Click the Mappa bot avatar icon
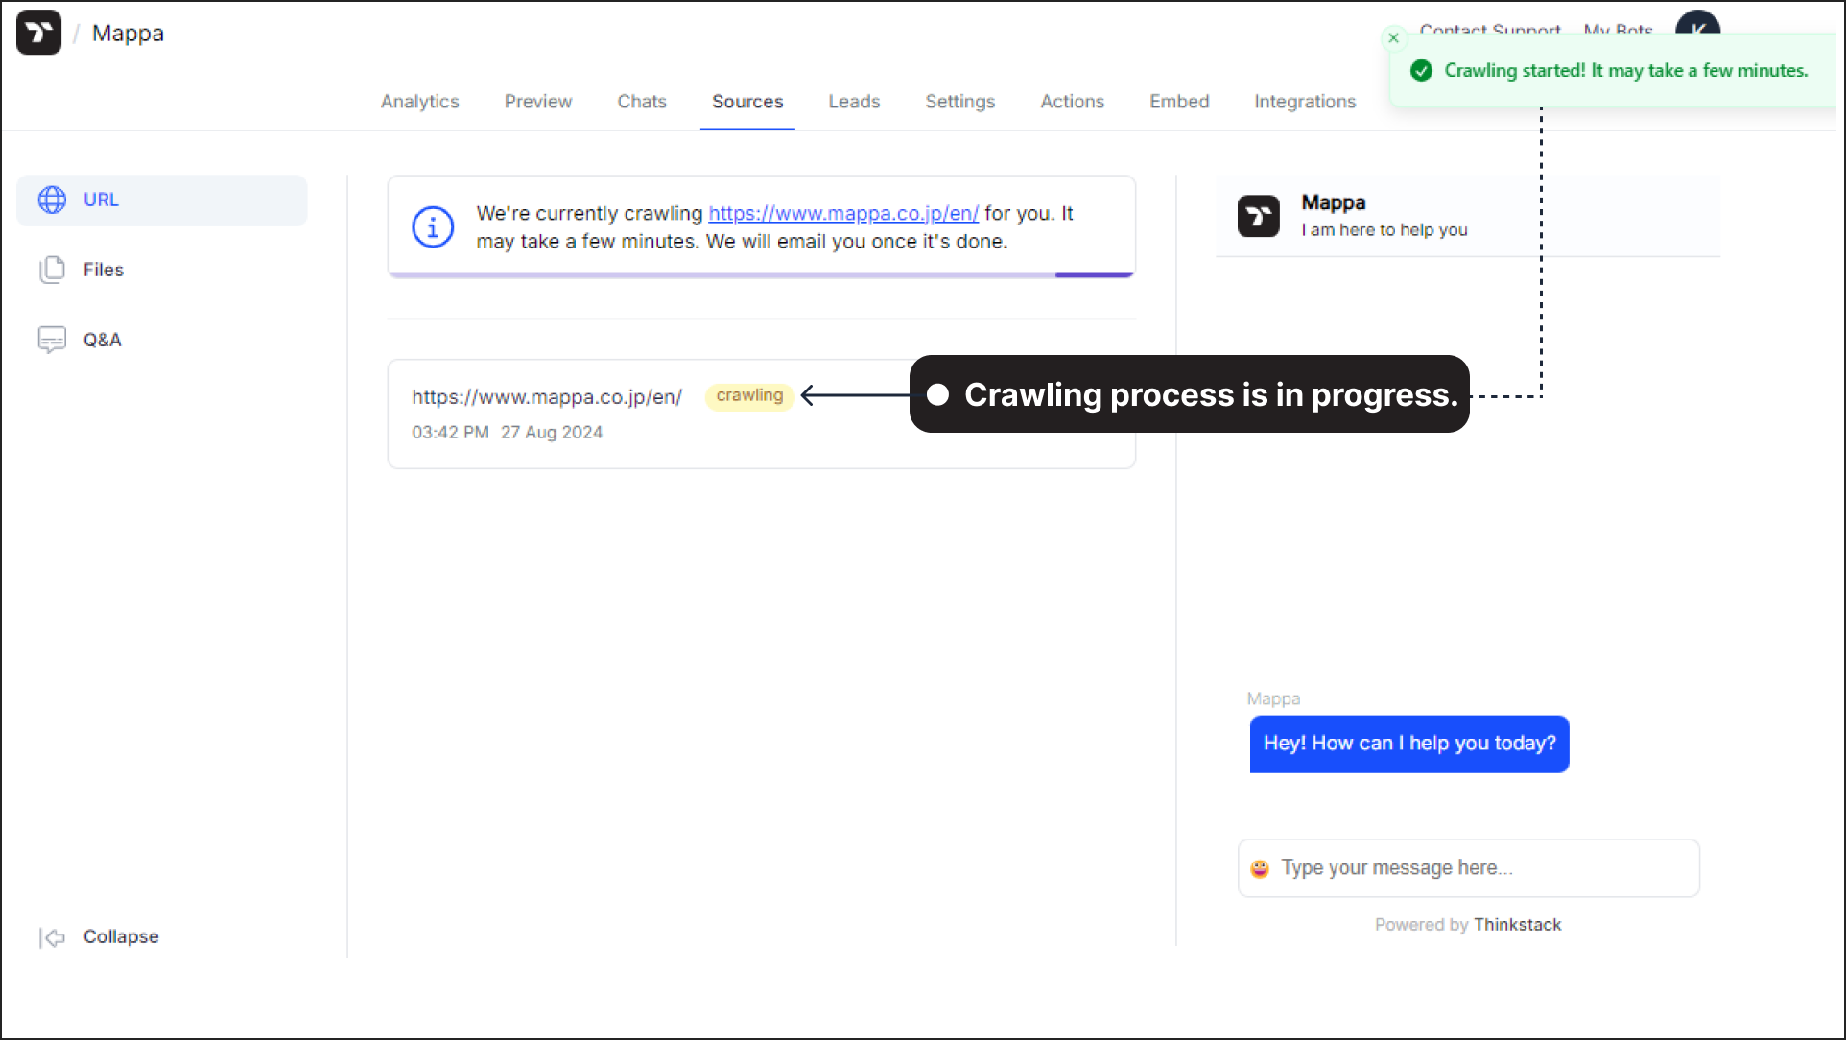 [1259, 216]
